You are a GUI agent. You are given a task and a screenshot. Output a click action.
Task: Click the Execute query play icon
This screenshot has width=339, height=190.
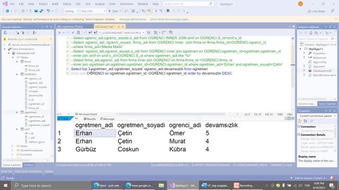59,33
